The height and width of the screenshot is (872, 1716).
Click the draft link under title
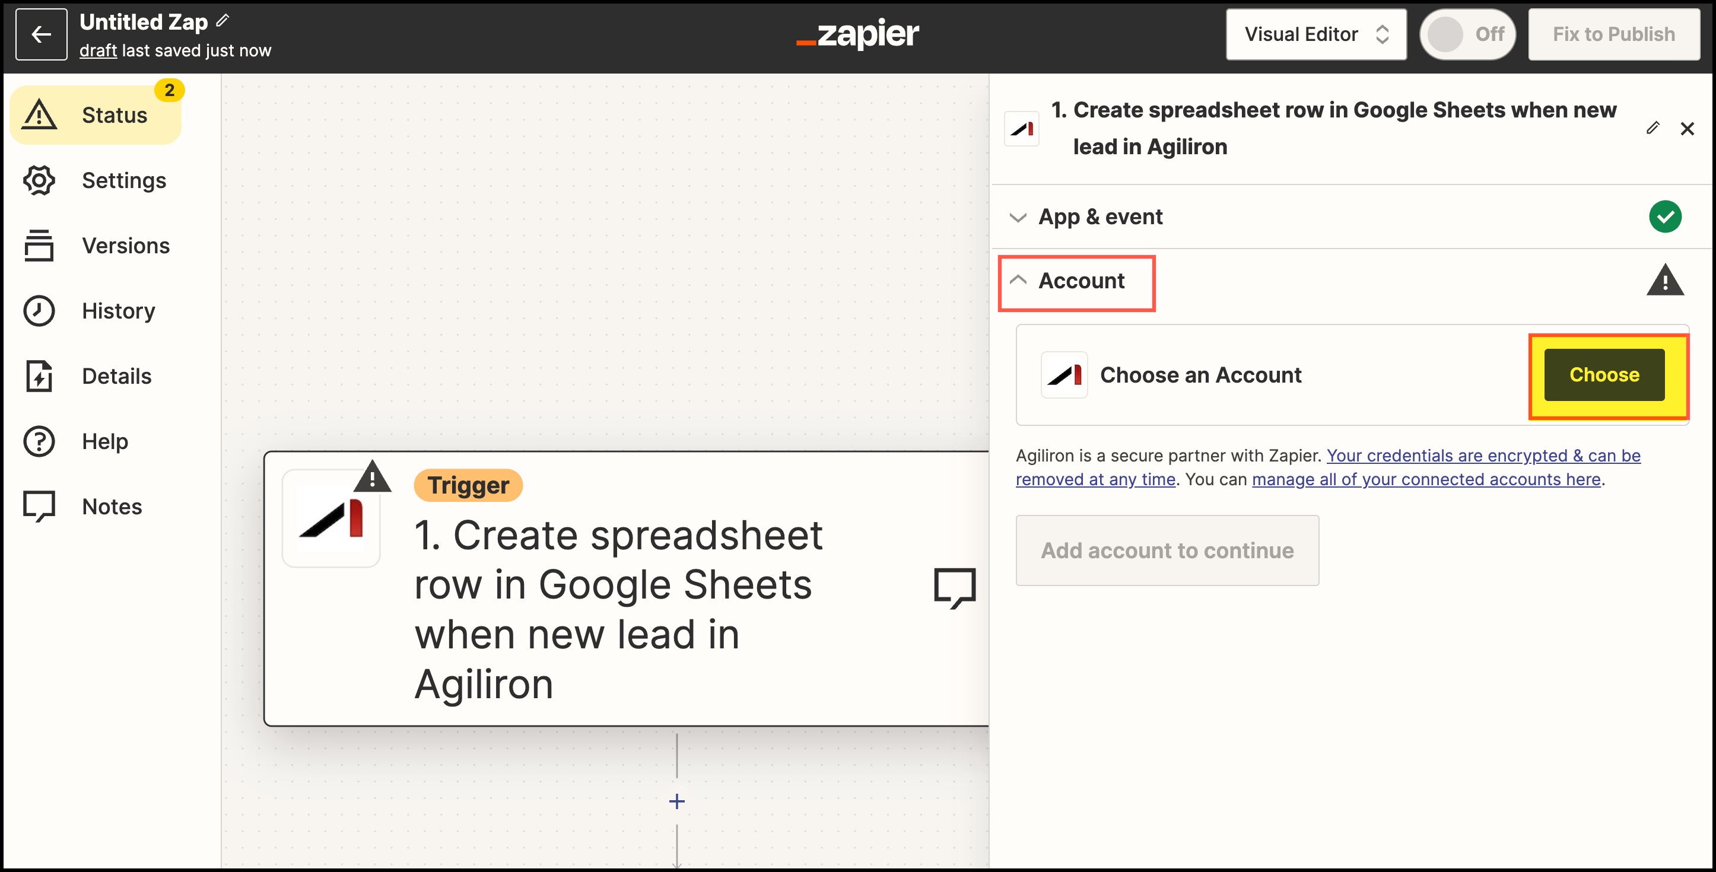coord(98,50)
